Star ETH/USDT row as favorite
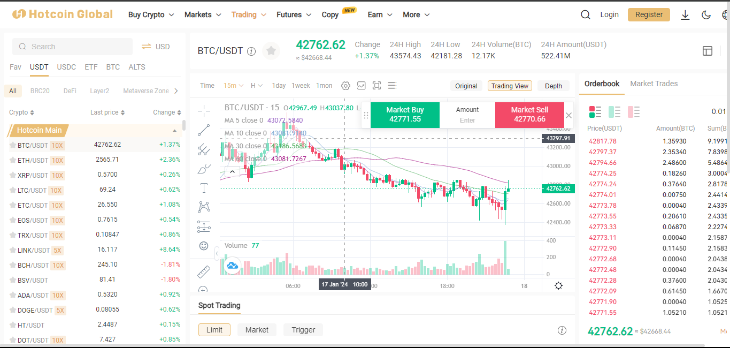The image size is (730, 348). coord(13,160)
